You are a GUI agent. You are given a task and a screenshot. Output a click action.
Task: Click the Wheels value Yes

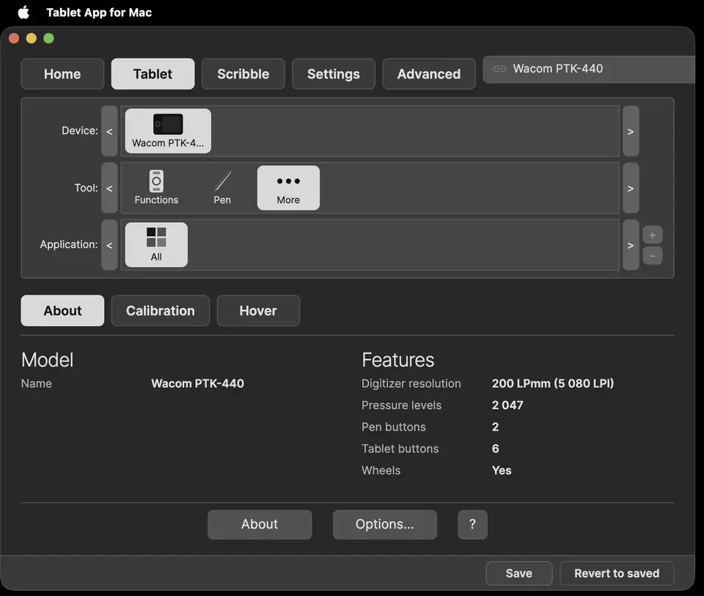pyautogui.click(x=502, y=471)
